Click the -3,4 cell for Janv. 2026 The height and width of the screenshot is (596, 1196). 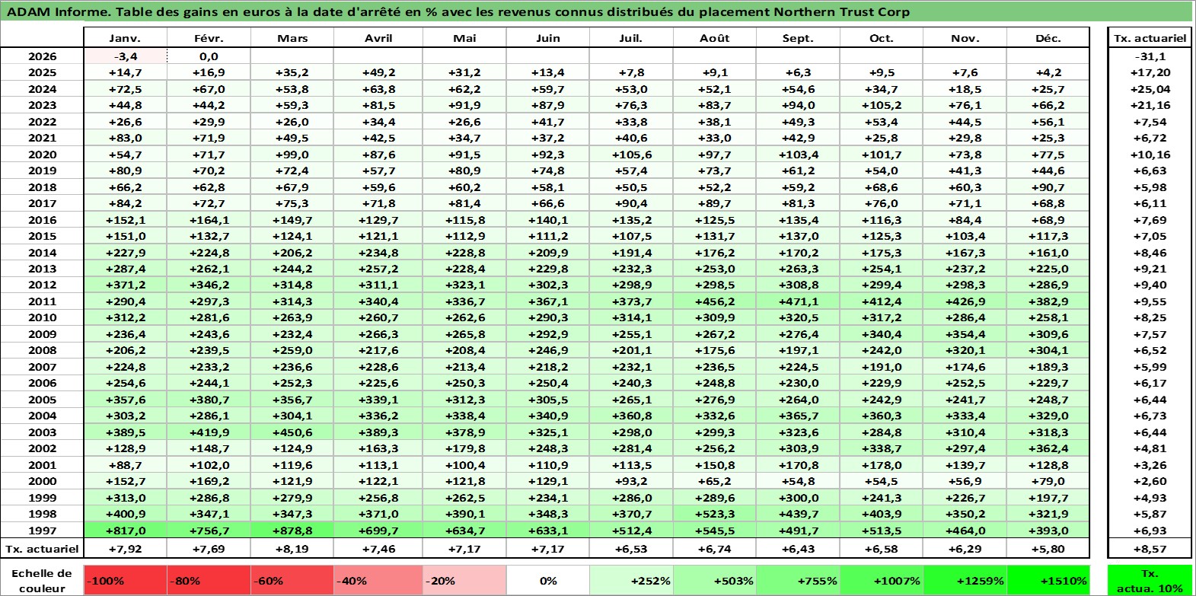[x=125, y=56]
